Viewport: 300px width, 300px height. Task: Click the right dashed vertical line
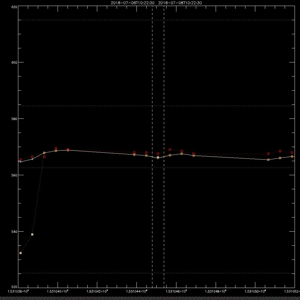(x=164, y=146)
